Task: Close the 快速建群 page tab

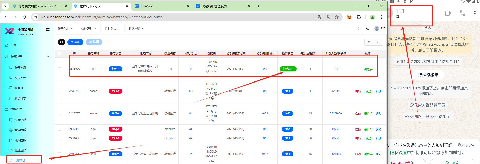Action: 95,29
